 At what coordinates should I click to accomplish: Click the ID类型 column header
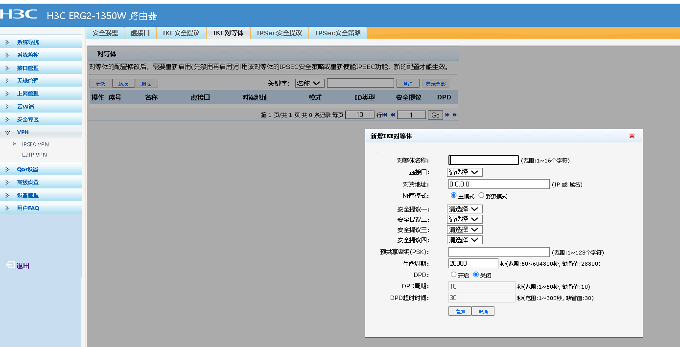pos(365,97)
